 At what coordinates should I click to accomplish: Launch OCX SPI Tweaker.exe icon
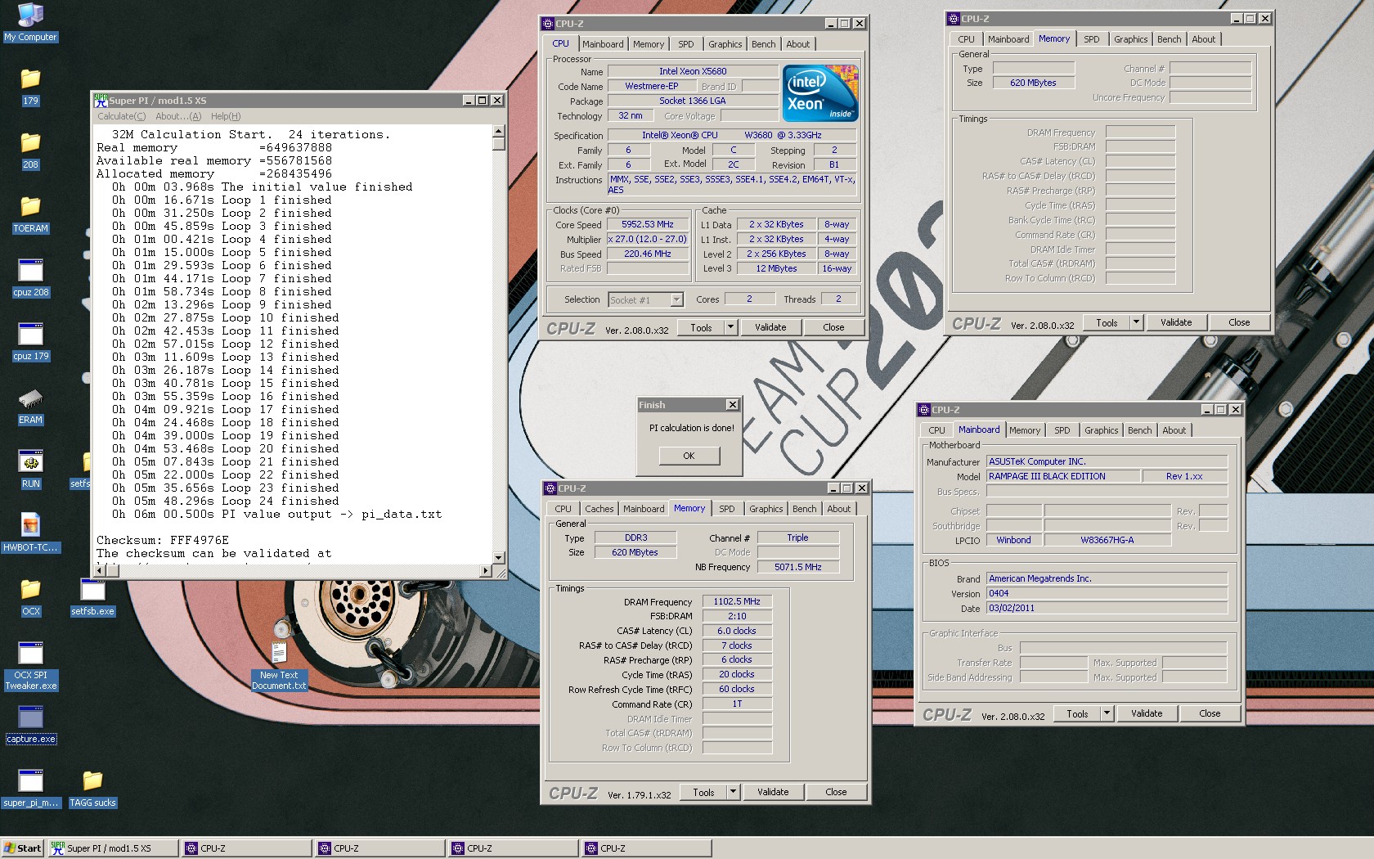(x=30, y=666)
